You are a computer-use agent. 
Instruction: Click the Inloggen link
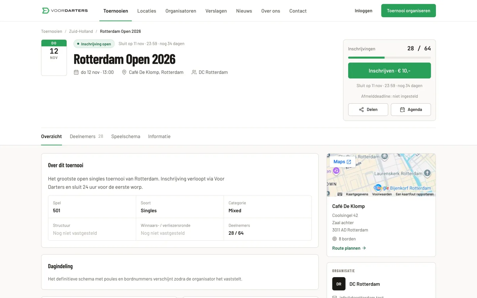click(x=363, y=11)
